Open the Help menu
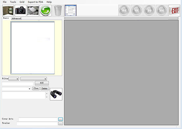182x129 pixels. [x=49, y=2]
